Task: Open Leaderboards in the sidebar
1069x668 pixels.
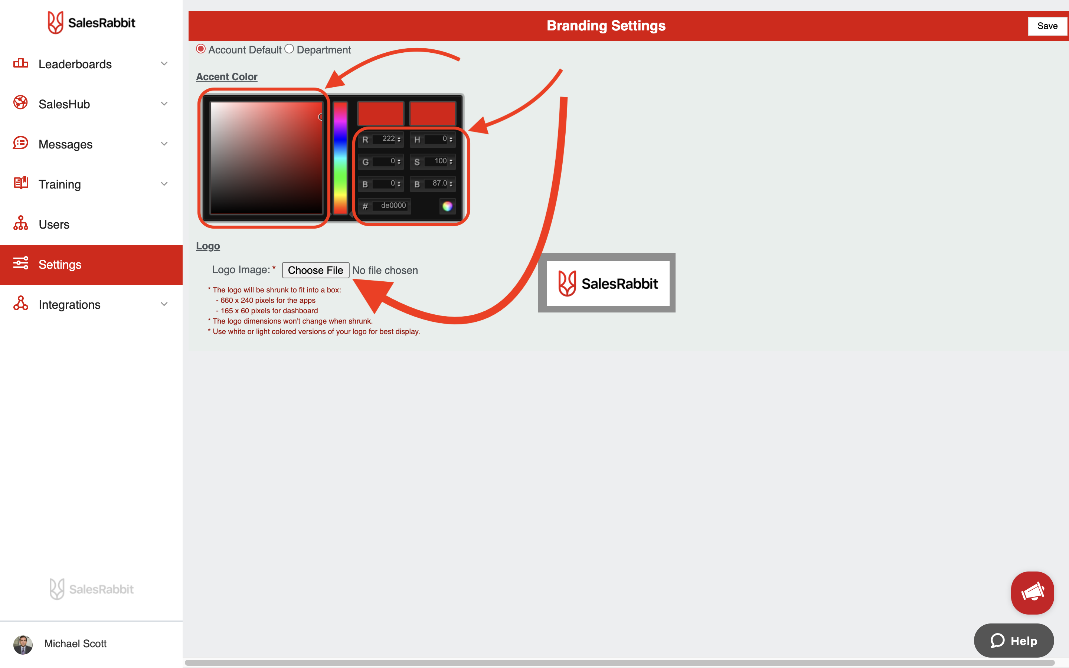Action: coord(91,64)
